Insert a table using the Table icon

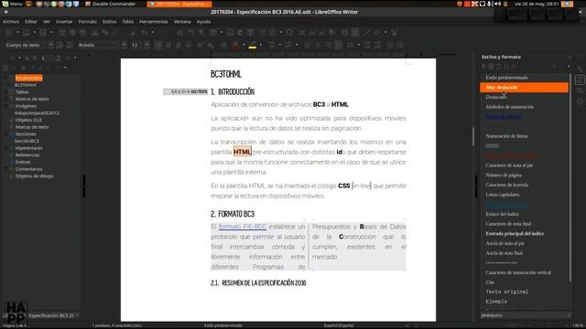point(213,33)
